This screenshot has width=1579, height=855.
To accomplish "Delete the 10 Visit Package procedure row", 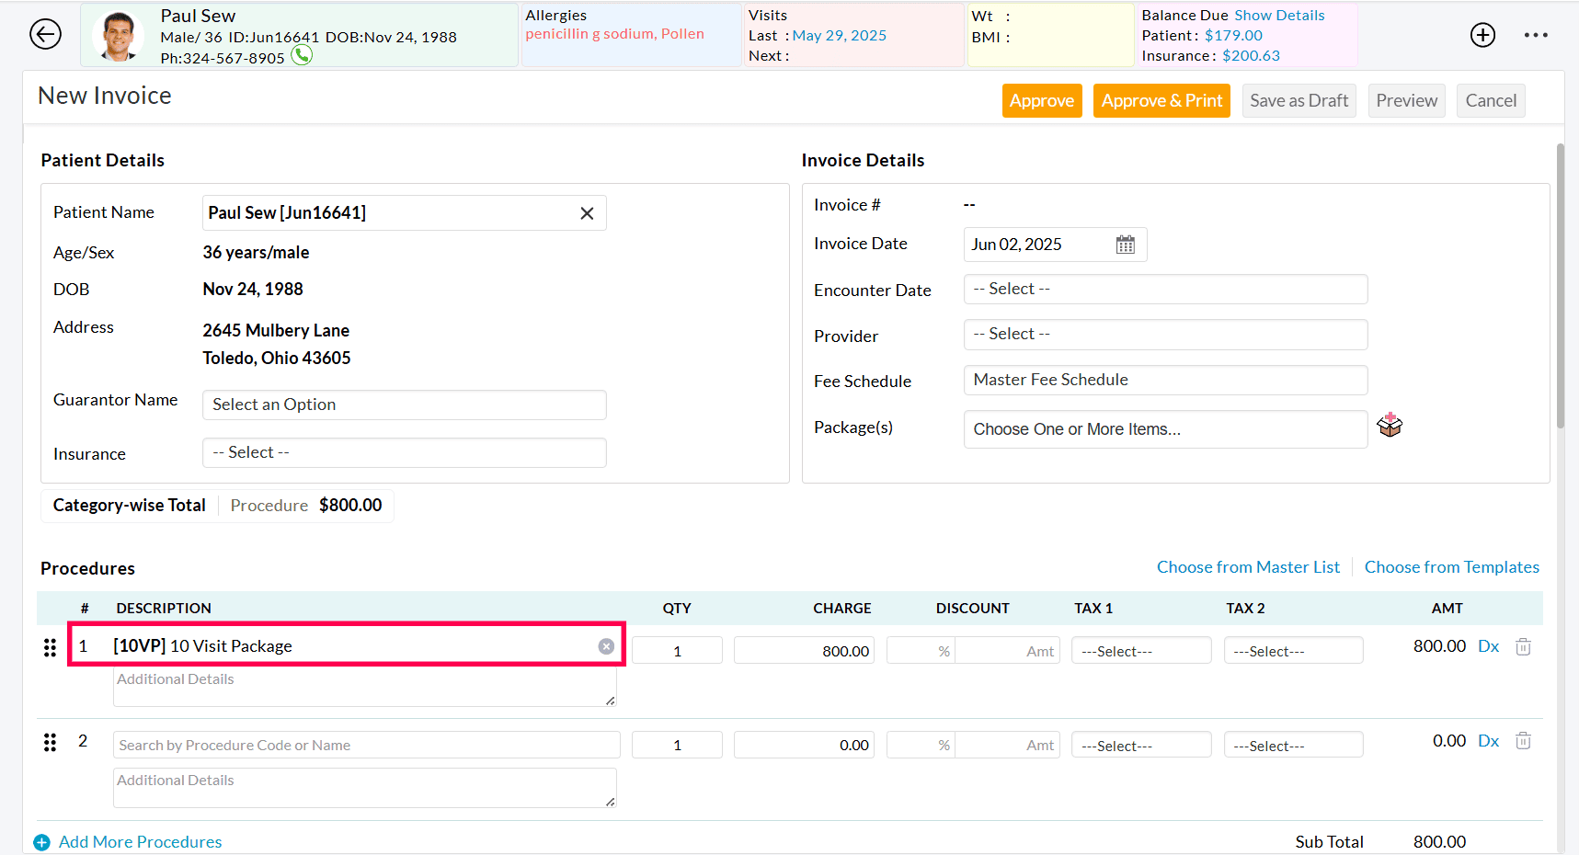I will (x=1522, y=646).
